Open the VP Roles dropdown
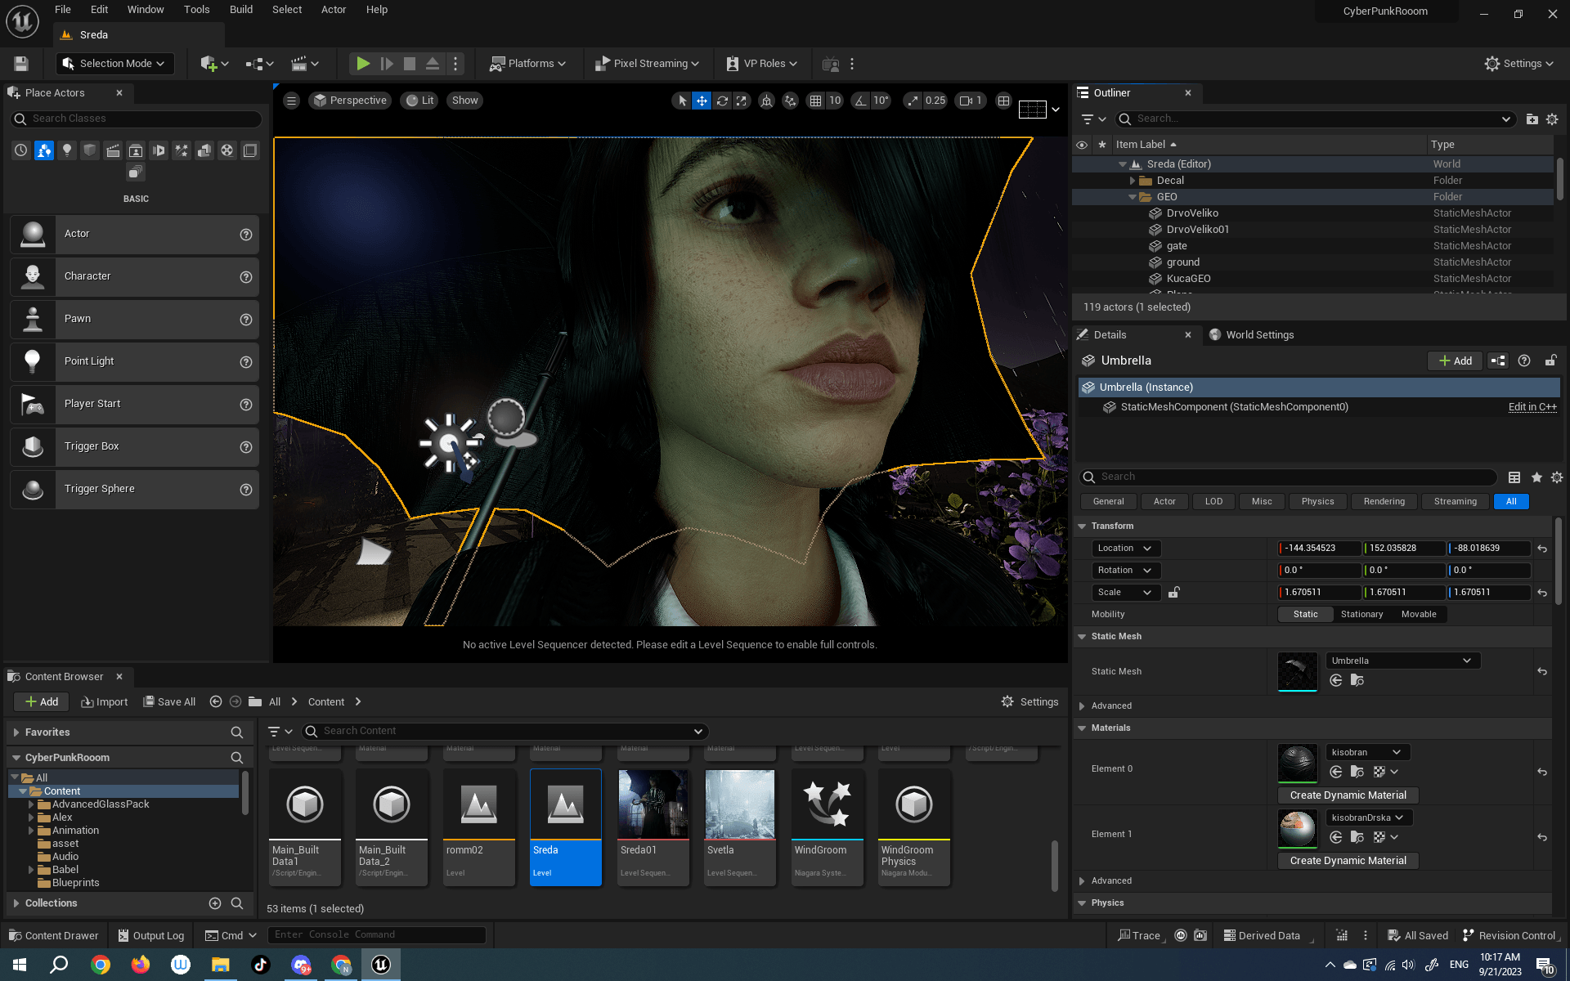This screenshot has height=981, width=1570. tap(761, 64)
